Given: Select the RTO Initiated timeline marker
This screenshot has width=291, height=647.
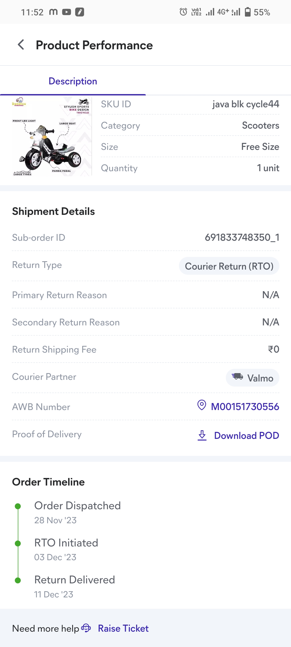Looking at the screenshot, I should click(x=18, y=543).
